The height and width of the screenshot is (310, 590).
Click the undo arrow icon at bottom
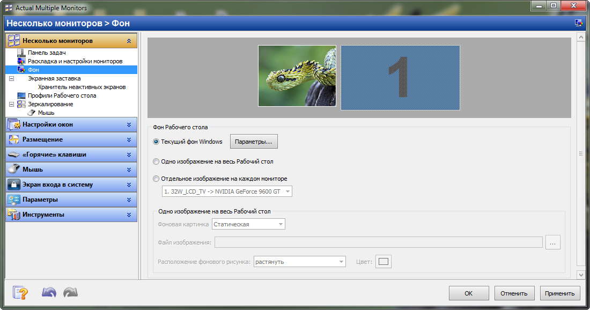[x=49, y=292]
